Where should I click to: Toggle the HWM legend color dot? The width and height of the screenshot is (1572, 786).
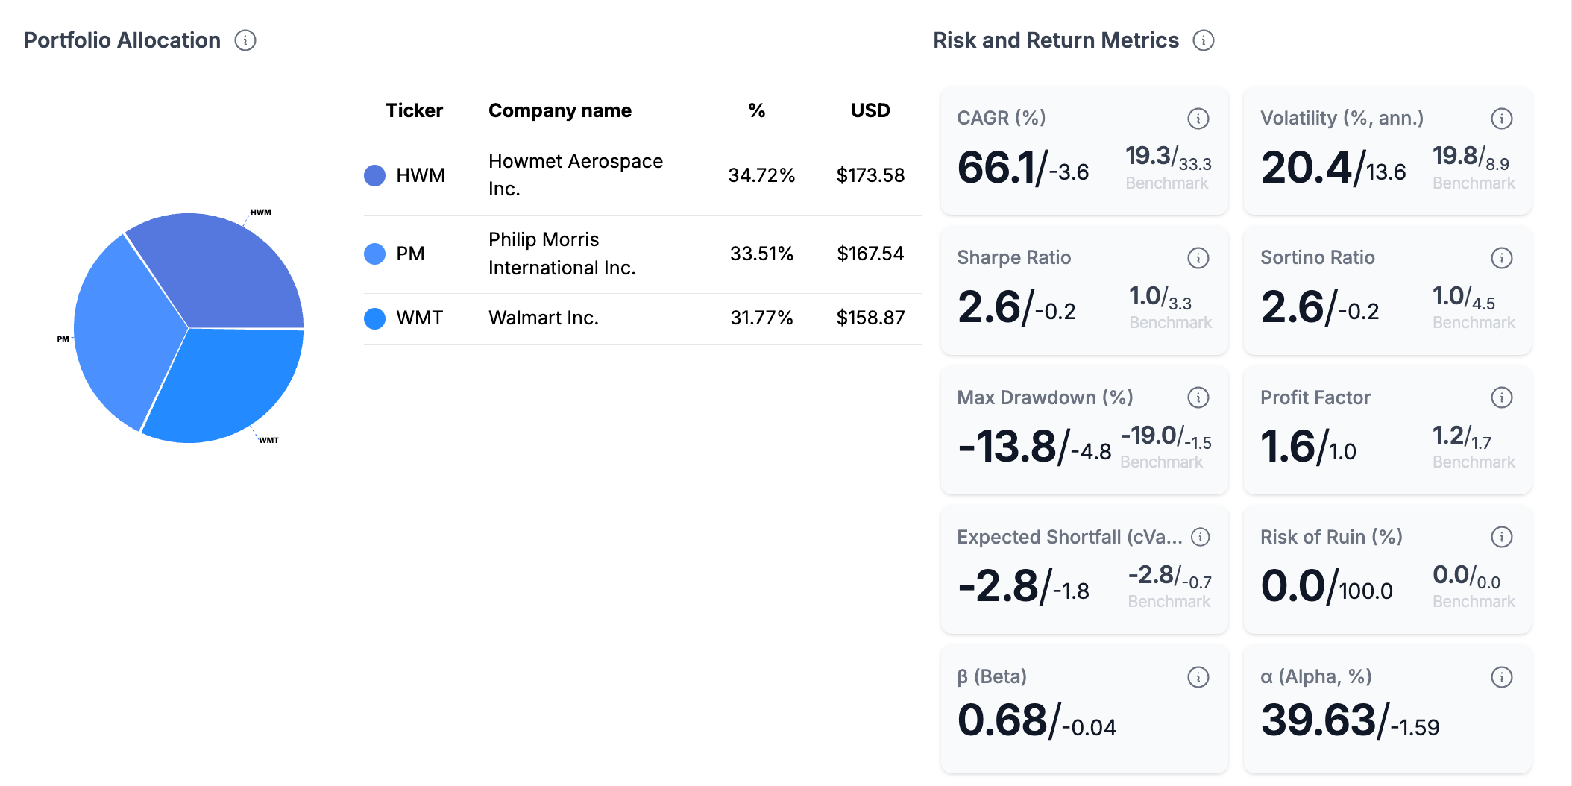point(374,175)
